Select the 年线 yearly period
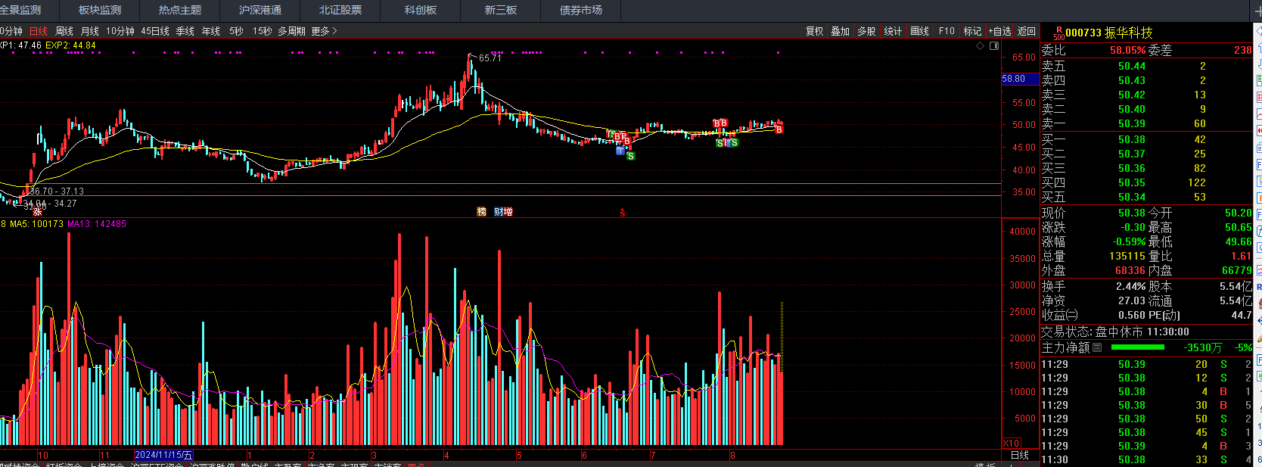 coord(211,31)
